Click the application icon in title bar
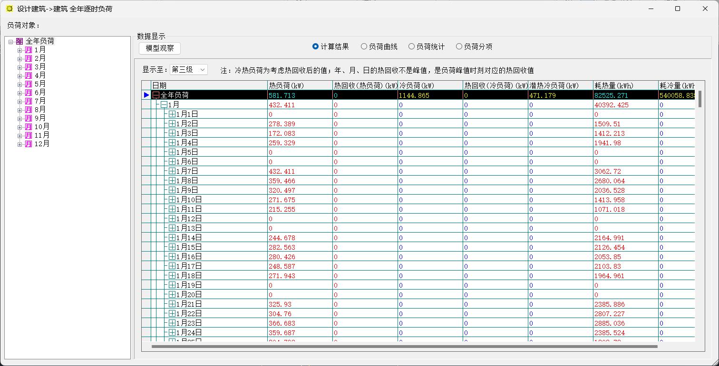The width and height of the screenshot is (719, 366). pyautogui.click(x=9, y=9)
